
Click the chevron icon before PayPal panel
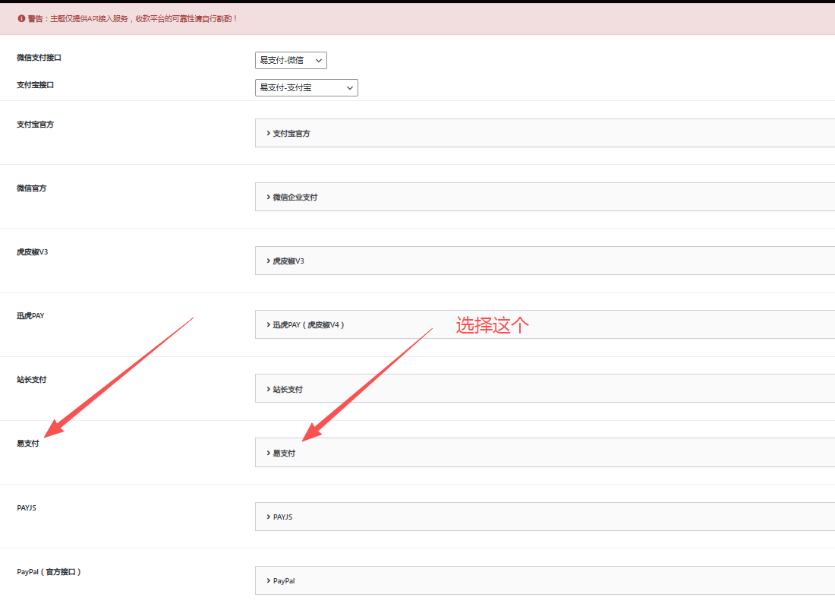(269, 580)
